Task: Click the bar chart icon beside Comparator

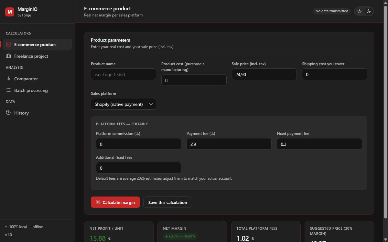Action: pyautogui.click(x=8, y=79)
